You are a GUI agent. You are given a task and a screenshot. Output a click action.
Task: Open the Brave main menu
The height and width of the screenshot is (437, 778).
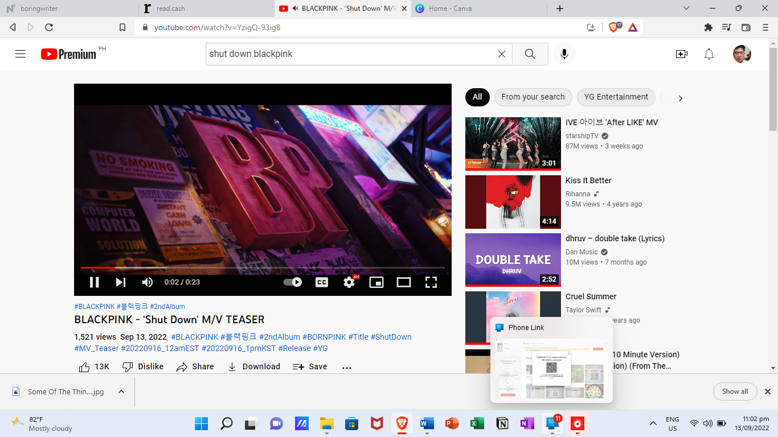pos(764,27)
